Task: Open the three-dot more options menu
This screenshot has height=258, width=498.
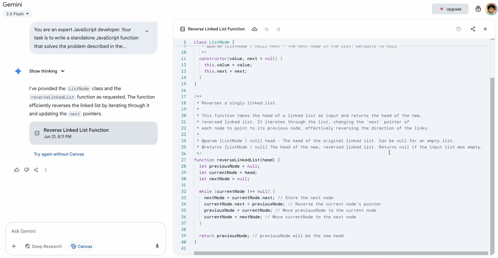Action: pos(46,170)
